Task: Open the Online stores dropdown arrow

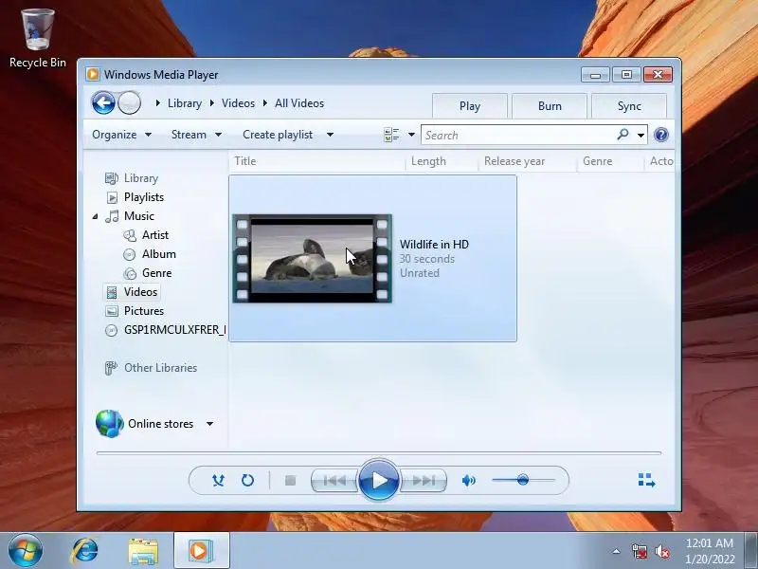Action: [x=209, y=424]
